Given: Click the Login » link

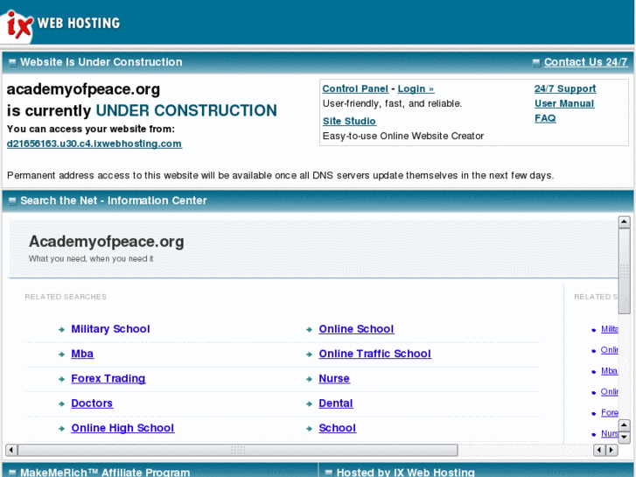Looking at the screenshot, I should click(x=416, y=89).
